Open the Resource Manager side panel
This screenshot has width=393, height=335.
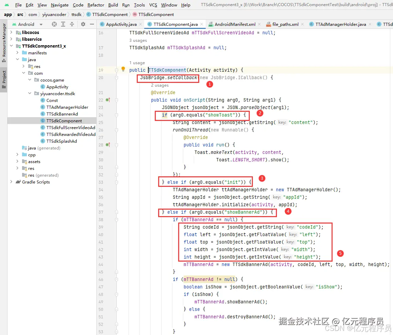pyautogui.click(x=4, y=42)
